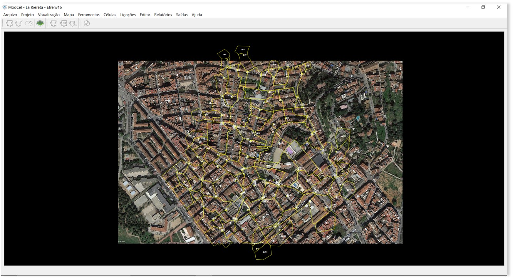Open the Ligações menu

pyautogui.click(x=128, y=15)
